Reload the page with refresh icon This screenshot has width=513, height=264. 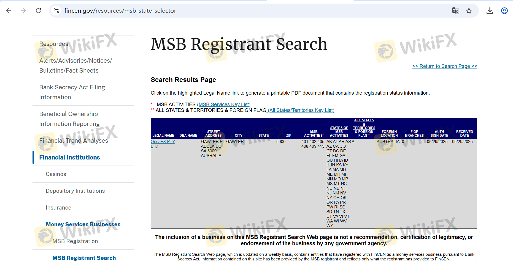(38, 11)
